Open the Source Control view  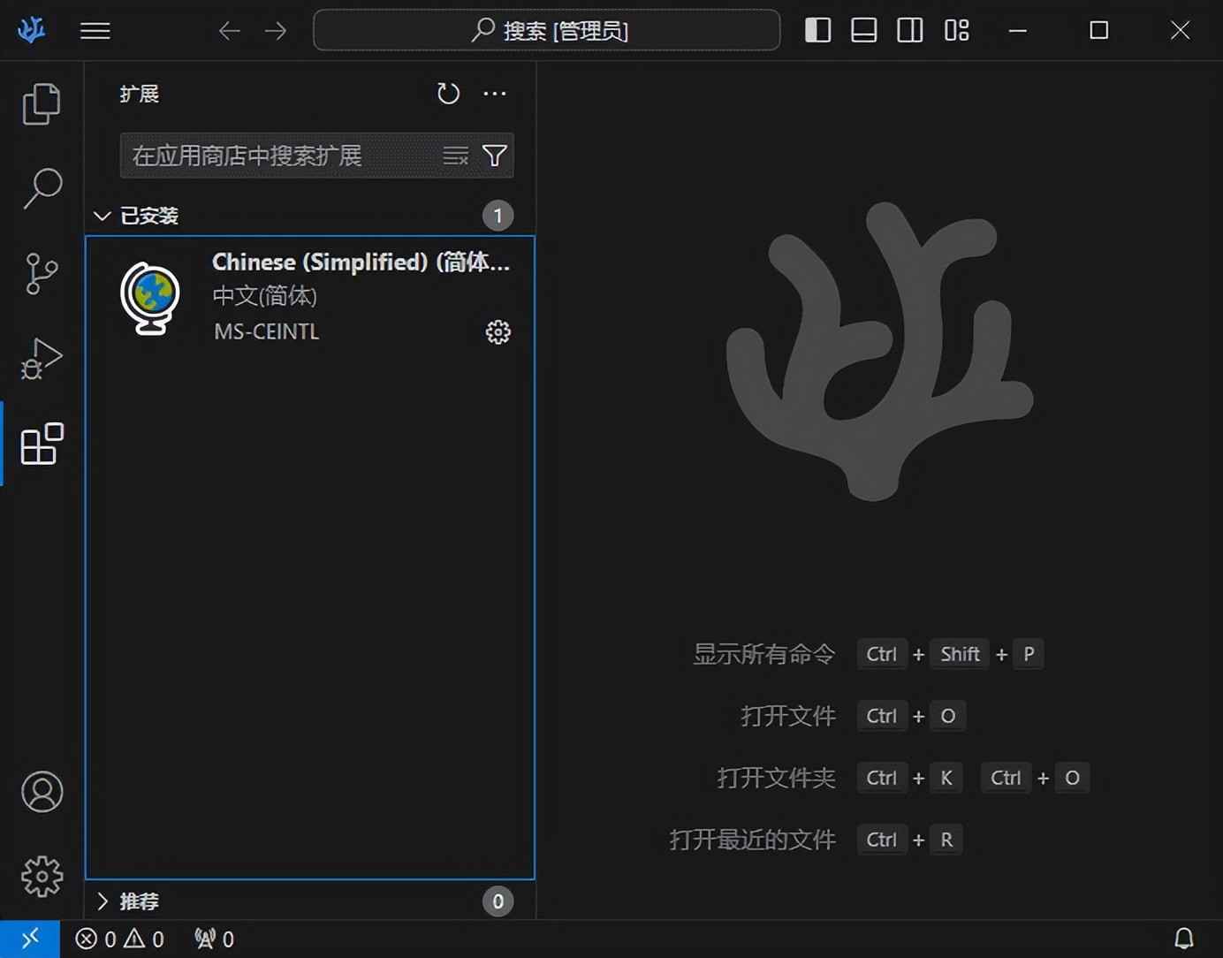click(42, 273)
